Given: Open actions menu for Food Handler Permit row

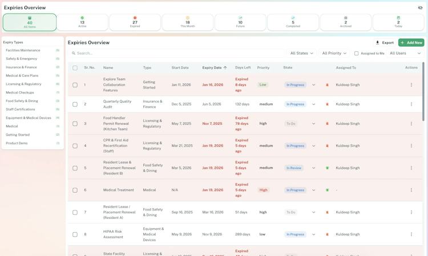Looking at the screenshot, I should coord(411,124).
